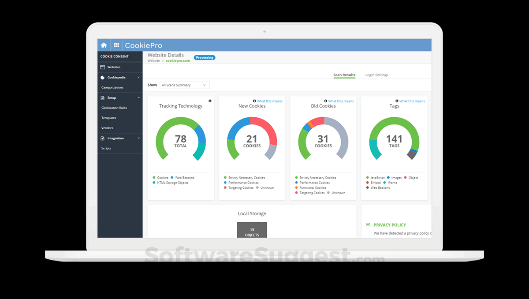Collapse the Integration sidebar section

[x=138, y=138]
